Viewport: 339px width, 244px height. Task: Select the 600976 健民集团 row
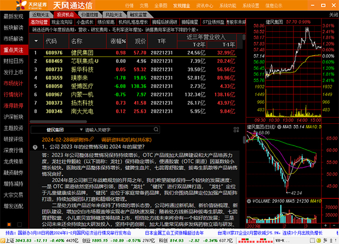[134, 53]
